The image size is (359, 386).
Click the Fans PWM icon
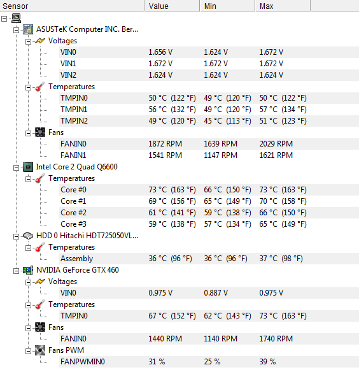[40, 350]
